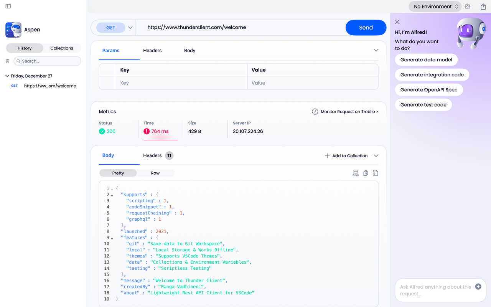The height and width of the screenshot is (307, 491).
Task: Click the Alfred robot avatar
Action: click(x=471, y=33)
